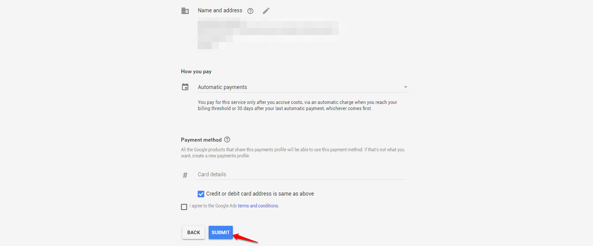Focus the Card details input field

point(302,174)
